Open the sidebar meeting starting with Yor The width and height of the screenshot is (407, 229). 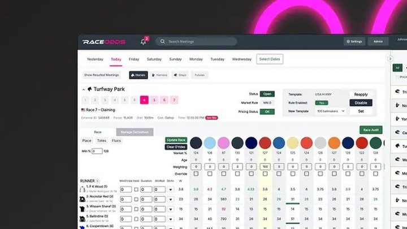[x=400, y=119]
